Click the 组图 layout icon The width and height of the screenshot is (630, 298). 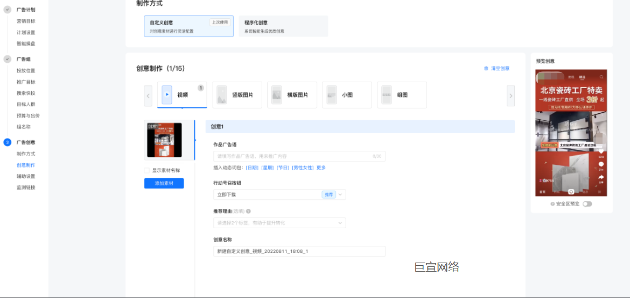pyautogui.click(x=387, y=95)
